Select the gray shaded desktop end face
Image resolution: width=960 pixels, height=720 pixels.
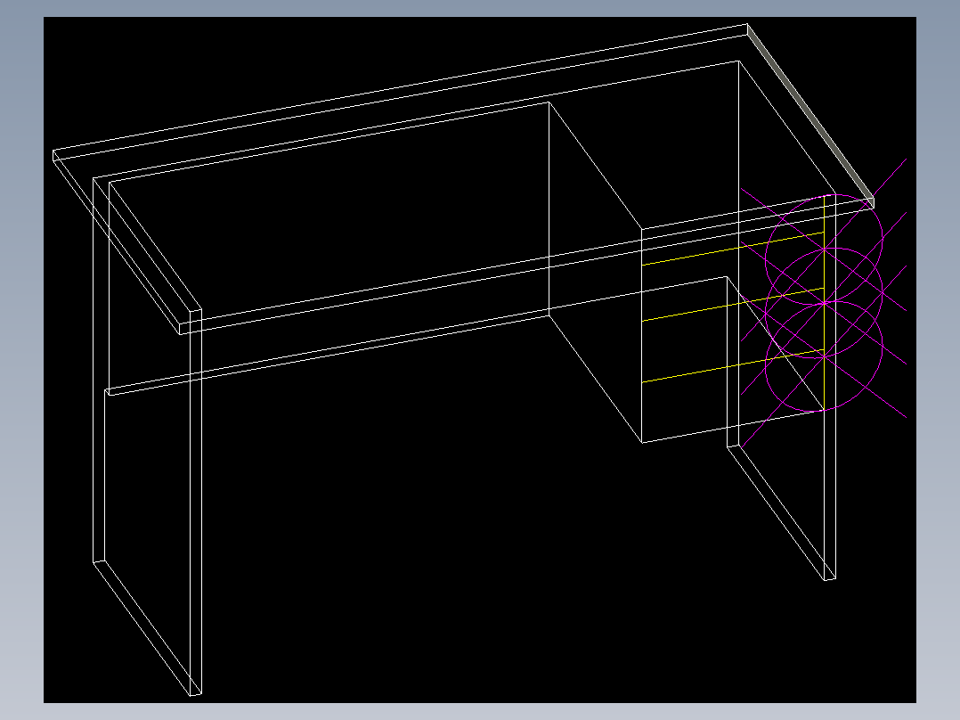coord(810,116)
